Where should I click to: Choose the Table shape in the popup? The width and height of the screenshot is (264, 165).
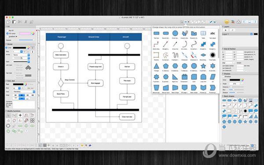point(203,33)
